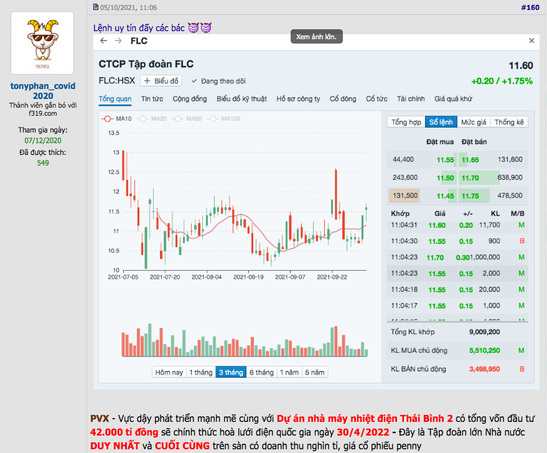Open the Tài chính tab
Screen dimensions: 547x453
[411, 99]
